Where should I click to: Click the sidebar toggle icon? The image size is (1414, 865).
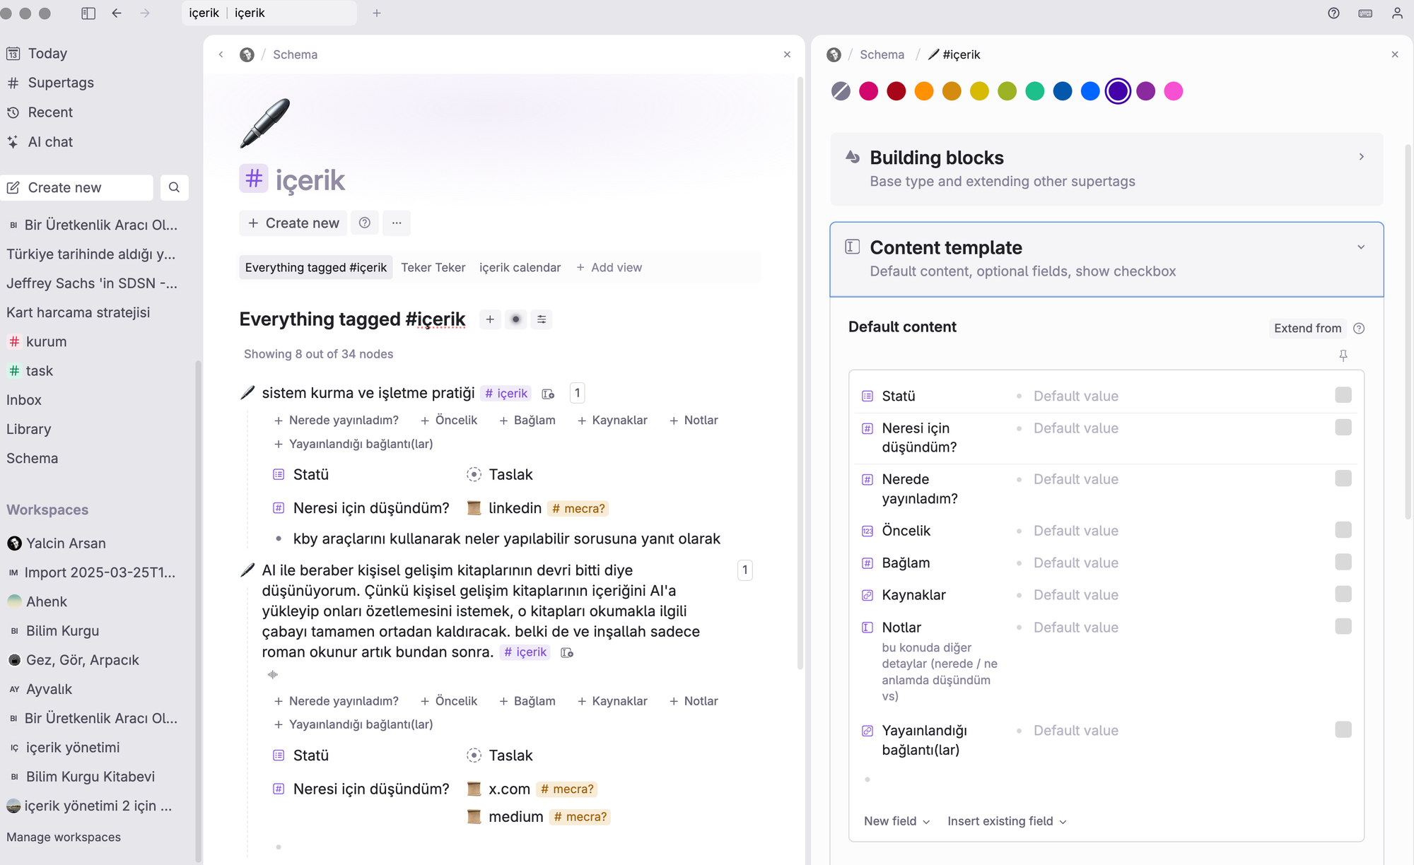tap(88, 13)
